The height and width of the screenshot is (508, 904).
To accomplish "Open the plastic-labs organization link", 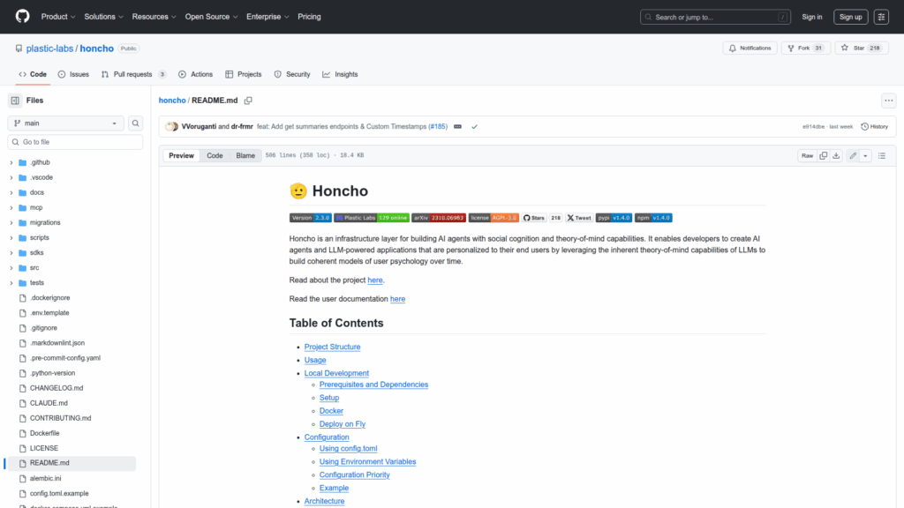I will 49,49.
